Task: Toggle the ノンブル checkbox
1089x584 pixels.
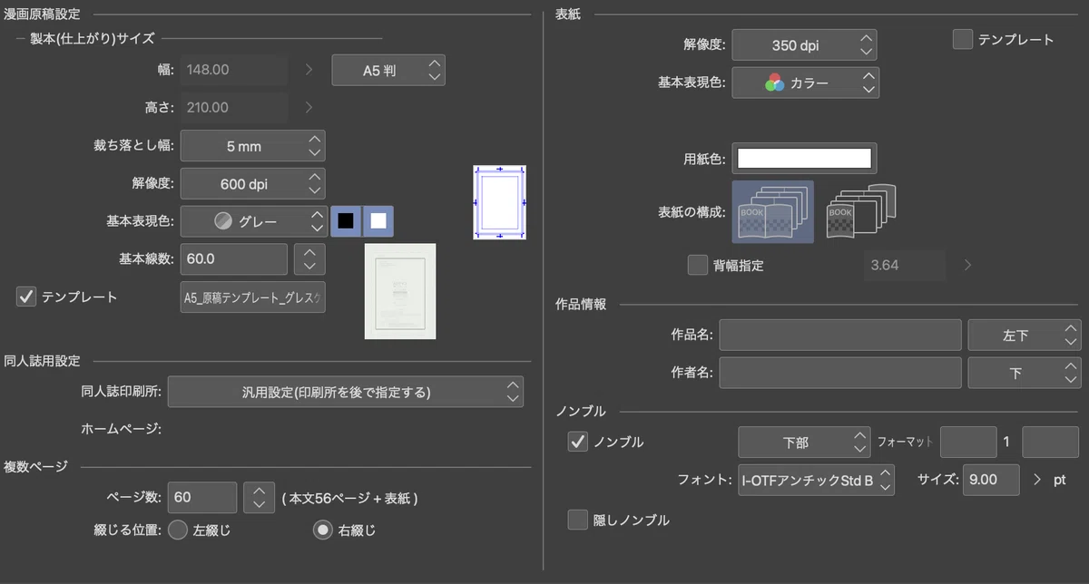Action: 577,442
